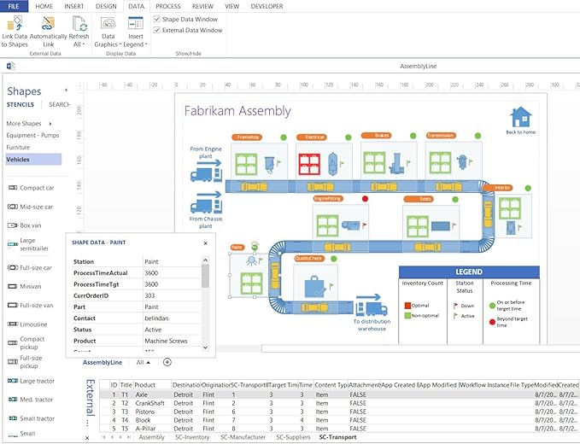Select the Equipment - Pumps stencil
Image resolution: width=580 pixels, height=444 pixels.
[32, 135]
